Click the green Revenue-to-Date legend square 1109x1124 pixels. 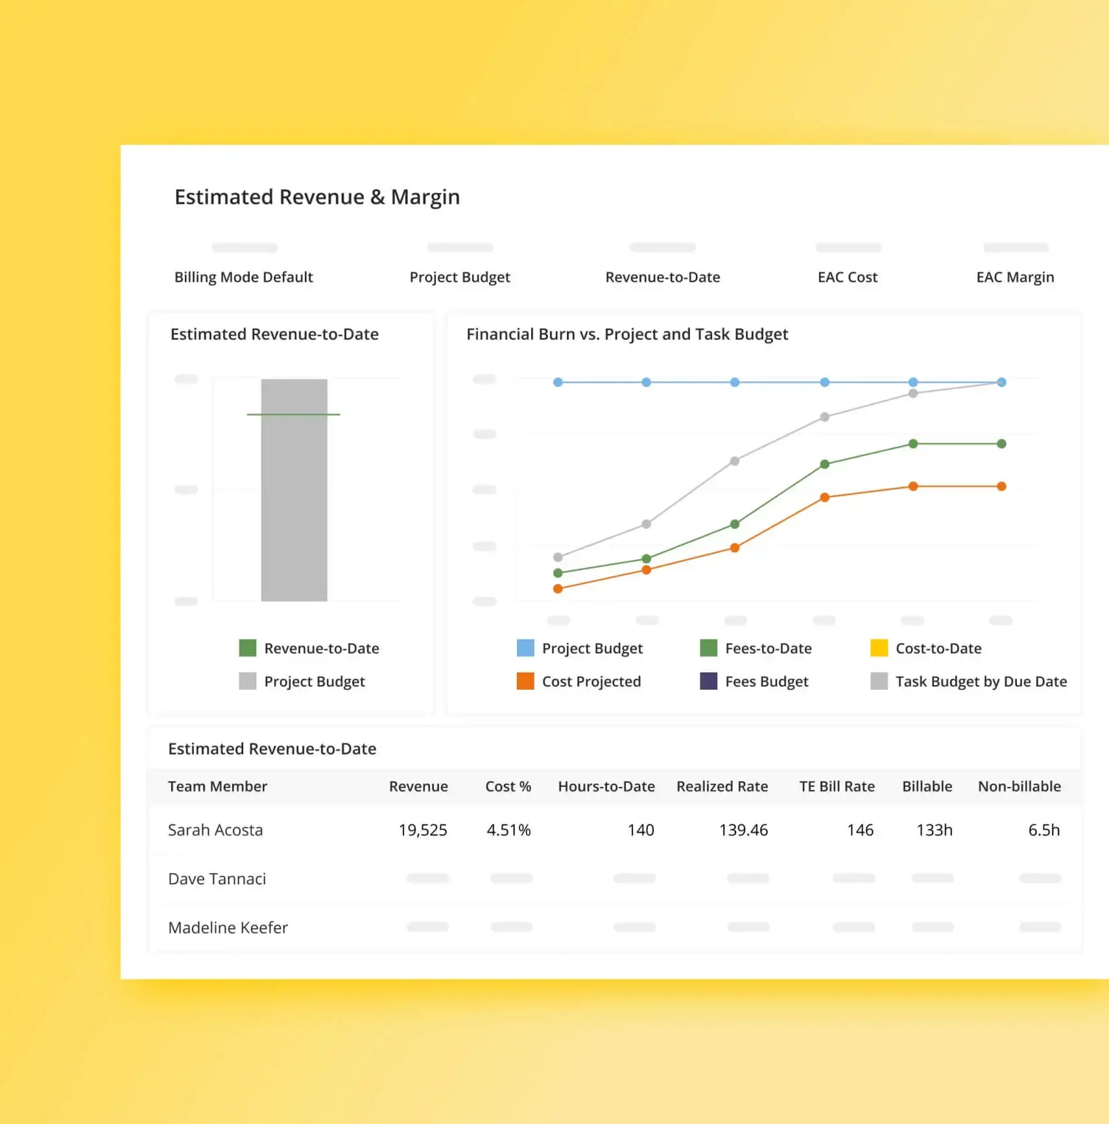246,648
